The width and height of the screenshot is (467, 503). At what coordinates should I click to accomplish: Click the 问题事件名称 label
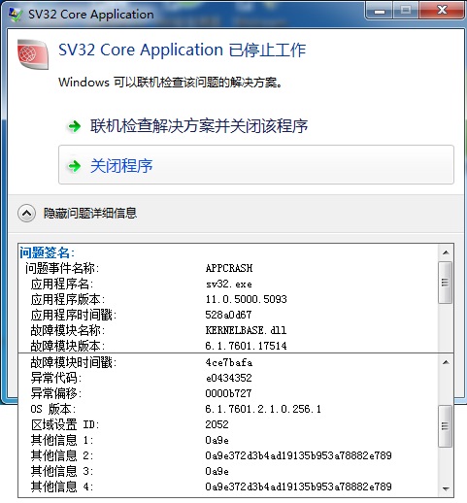pyautogui.click(x=62, y=268)
